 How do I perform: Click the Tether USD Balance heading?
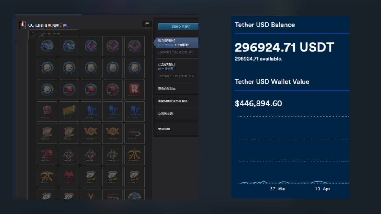click(x=265, y=25)
